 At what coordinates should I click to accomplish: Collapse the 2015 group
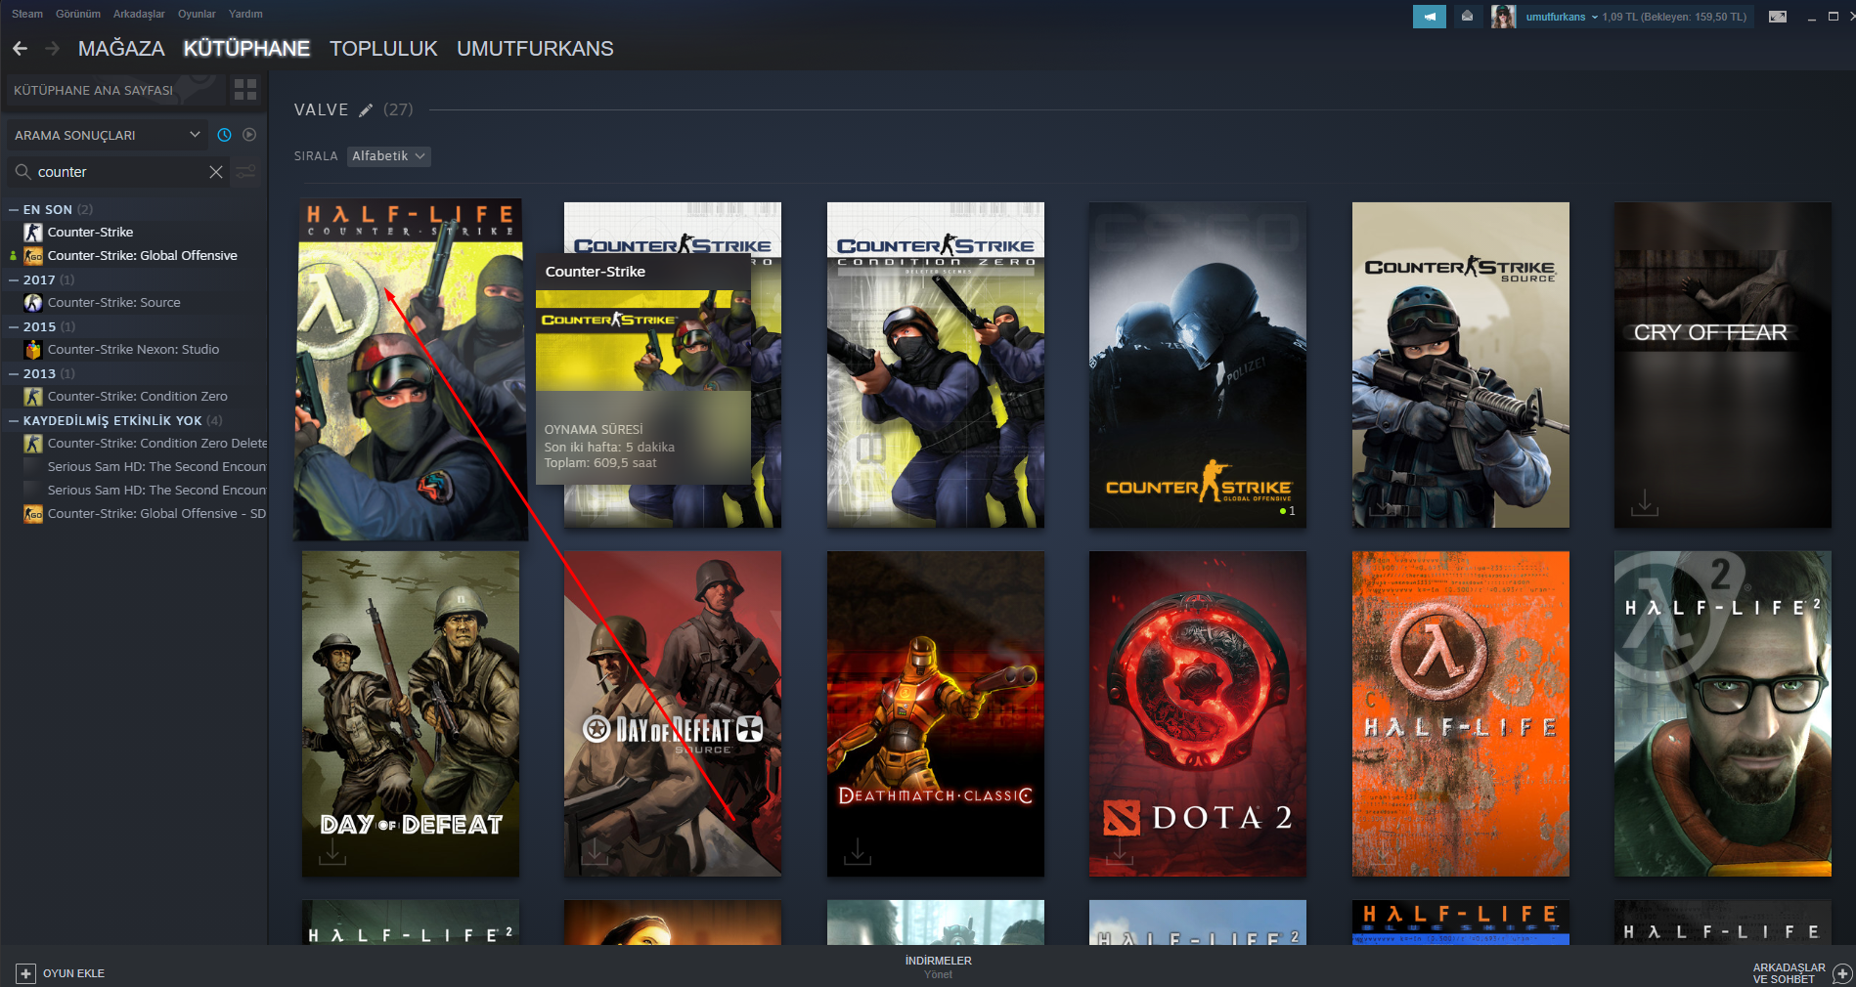(x=14, y=326)
